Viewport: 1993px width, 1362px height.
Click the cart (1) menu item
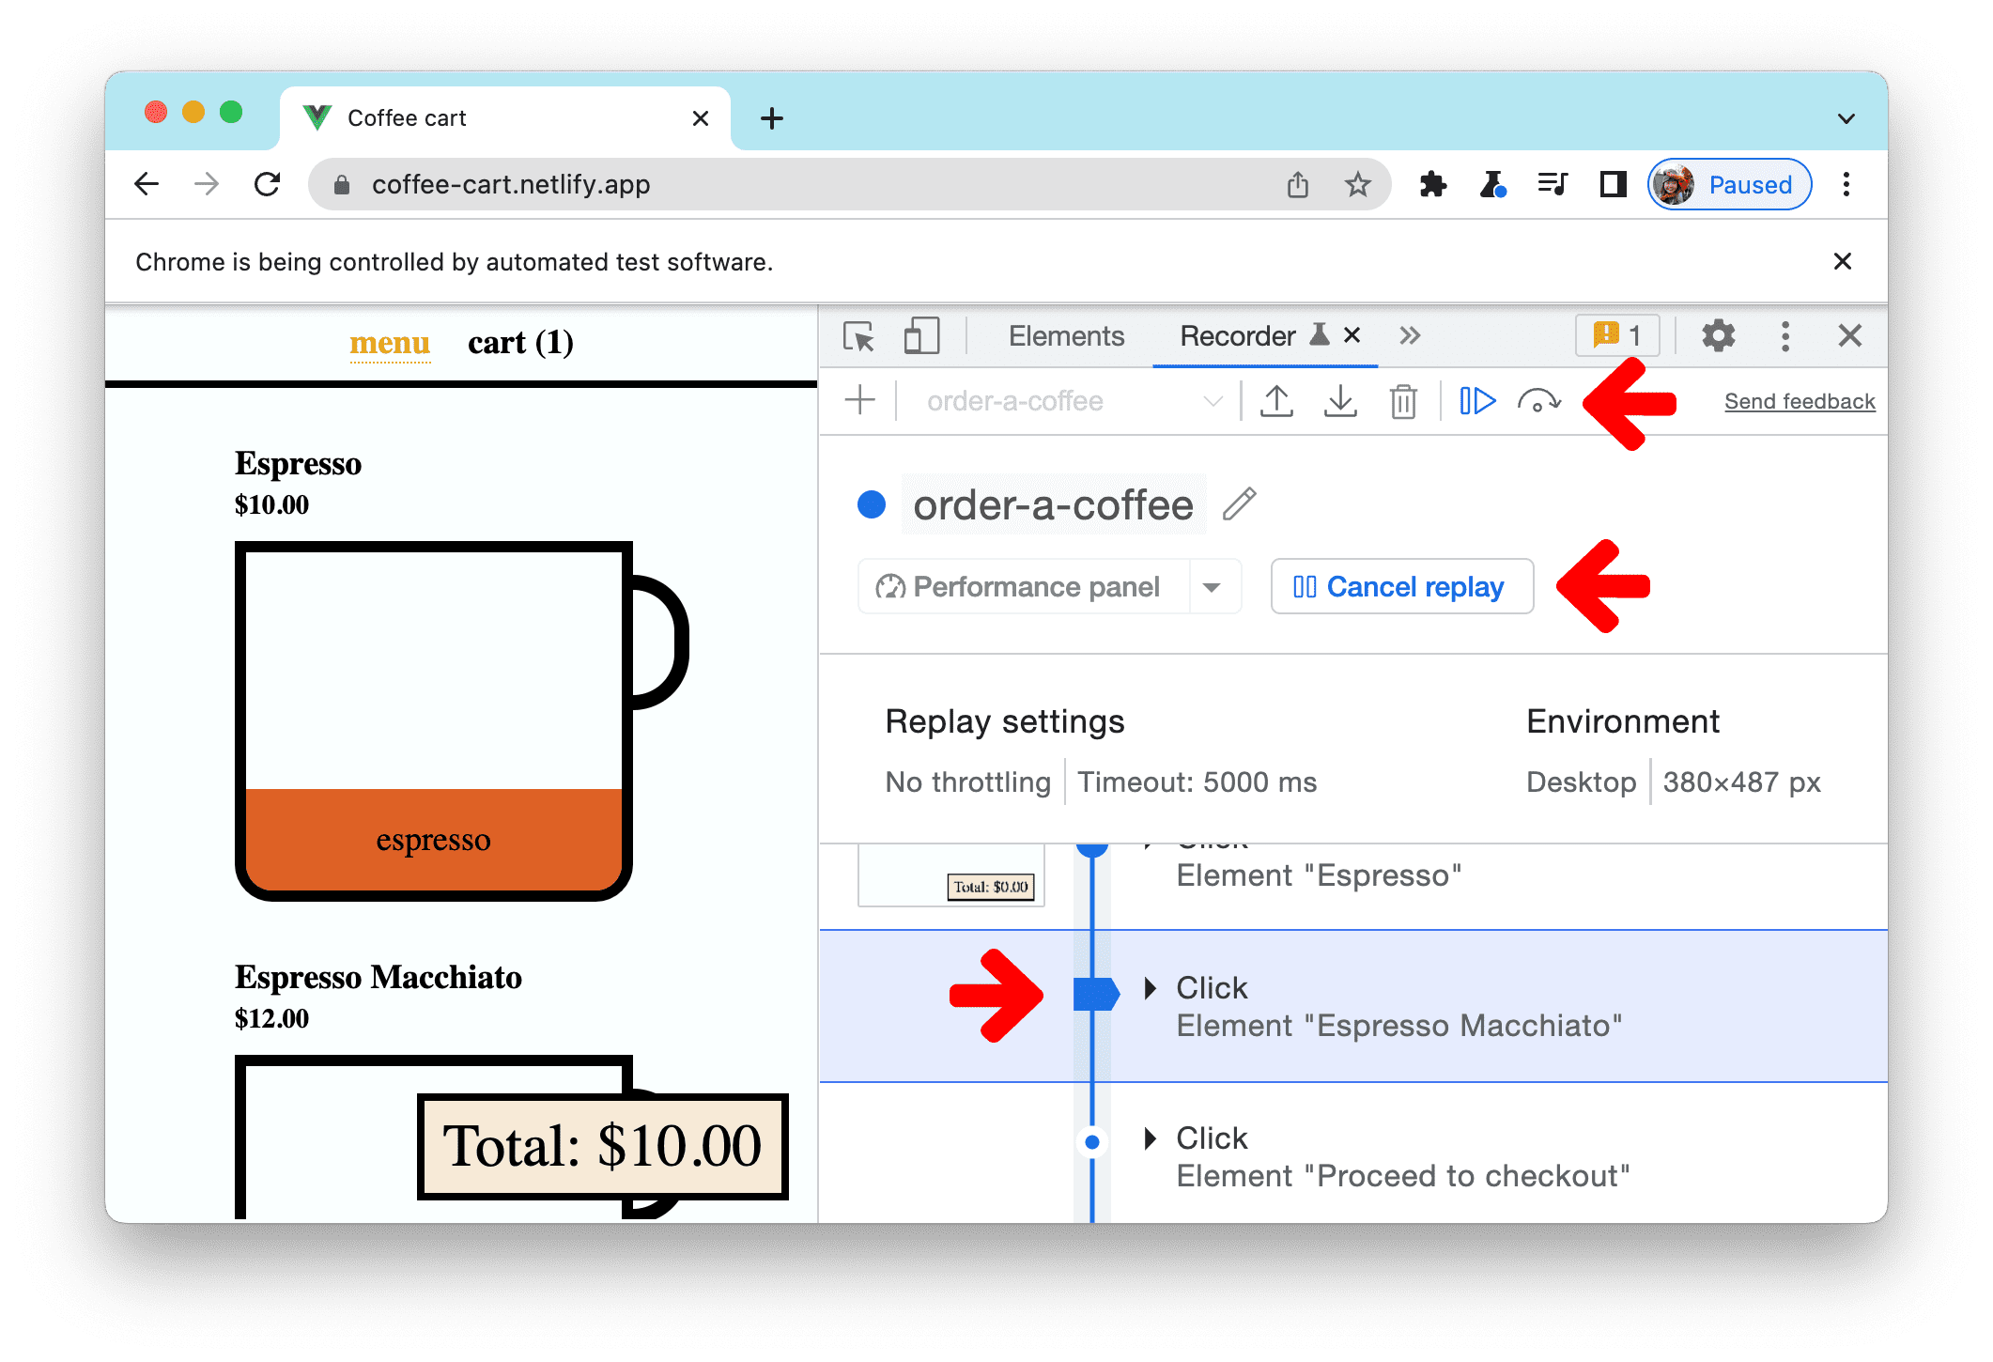click(524, 341)
